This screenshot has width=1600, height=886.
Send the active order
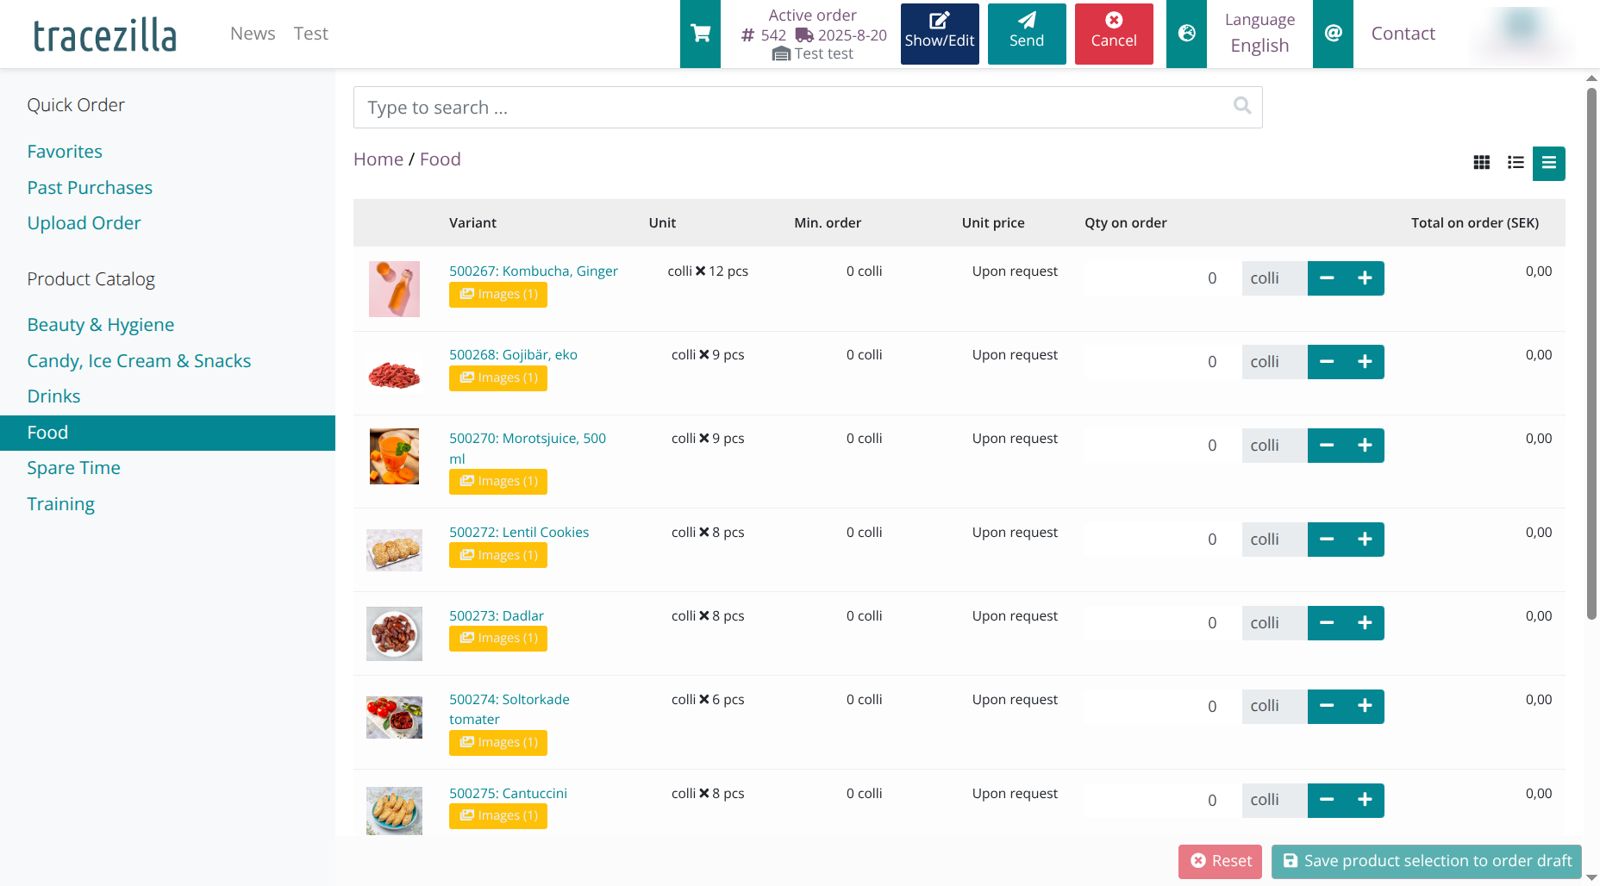click(1026, 34)
